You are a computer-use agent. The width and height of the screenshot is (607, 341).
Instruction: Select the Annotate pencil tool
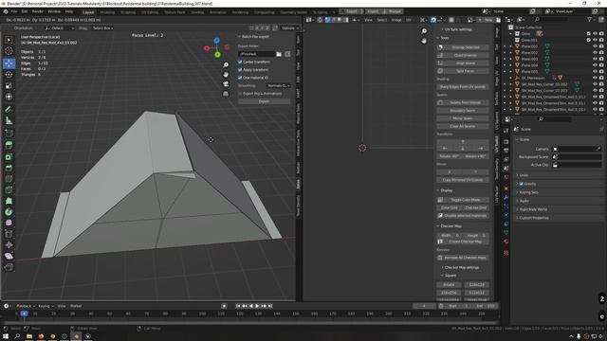pyautogui.click(x=9, y=110)
